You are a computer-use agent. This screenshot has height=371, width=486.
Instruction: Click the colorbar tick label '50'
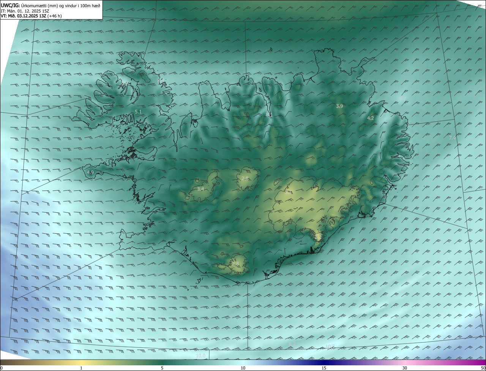click(483, 368)
